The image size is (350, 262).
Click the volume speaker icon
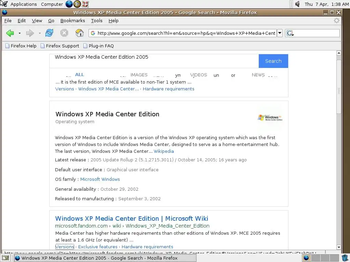point(297,4)
